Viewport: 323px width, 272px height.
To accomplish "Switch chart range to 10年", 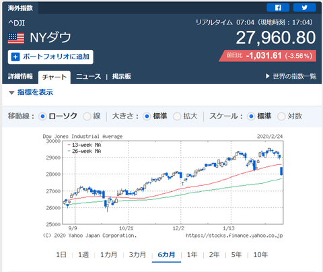I will (x=260, y=254).
